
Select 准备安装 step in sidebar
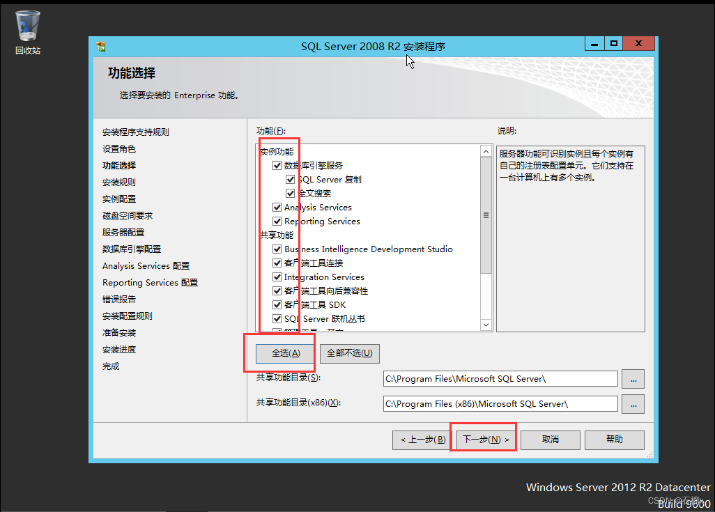click(x=119, y=333)
